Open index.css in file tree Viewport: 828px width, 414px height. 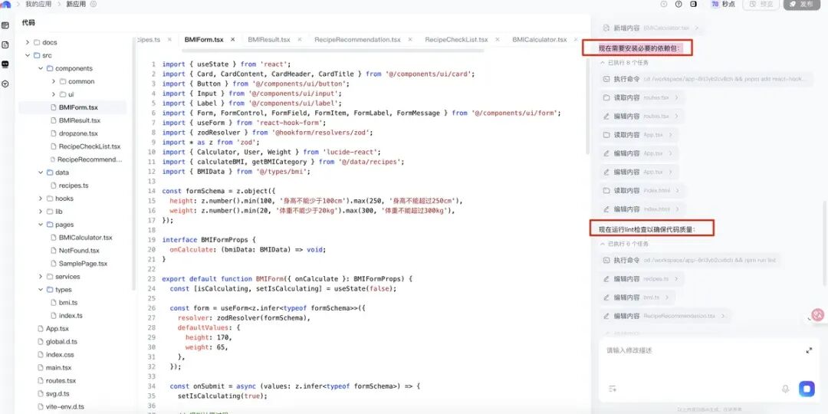coord(60,355)
